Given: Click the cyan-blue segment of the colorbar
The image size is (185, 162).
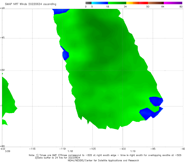Looking at the screenshot, I should click(100, 3).
